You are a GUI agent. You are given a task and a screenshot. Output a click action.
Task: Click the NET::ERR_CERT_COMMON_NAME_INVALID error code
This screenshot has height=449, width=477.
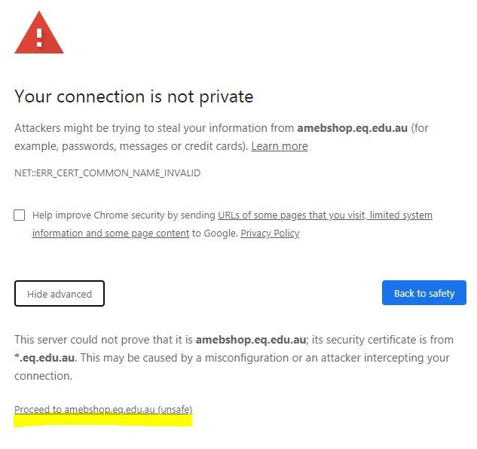(108, 173)
